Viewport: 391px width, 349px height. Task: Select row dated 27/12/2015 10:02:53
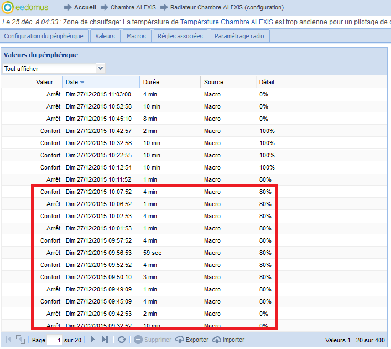pyautogui.click(x=194, y=217)
